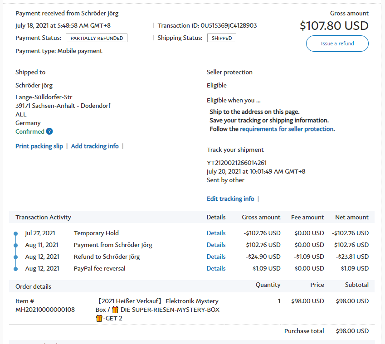Click Edit tracking info
385x344 pixels.
point(230,199)
